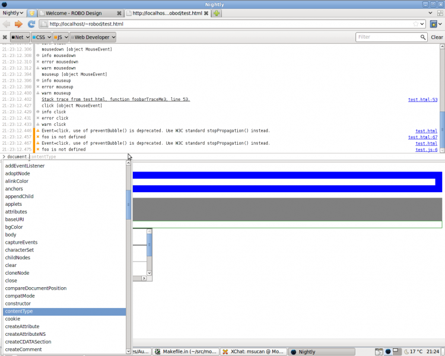The height and width of the screenshot is (356, 445).
Task: Click the 21:24 clock in the system tray
Action: pos(433,352)
